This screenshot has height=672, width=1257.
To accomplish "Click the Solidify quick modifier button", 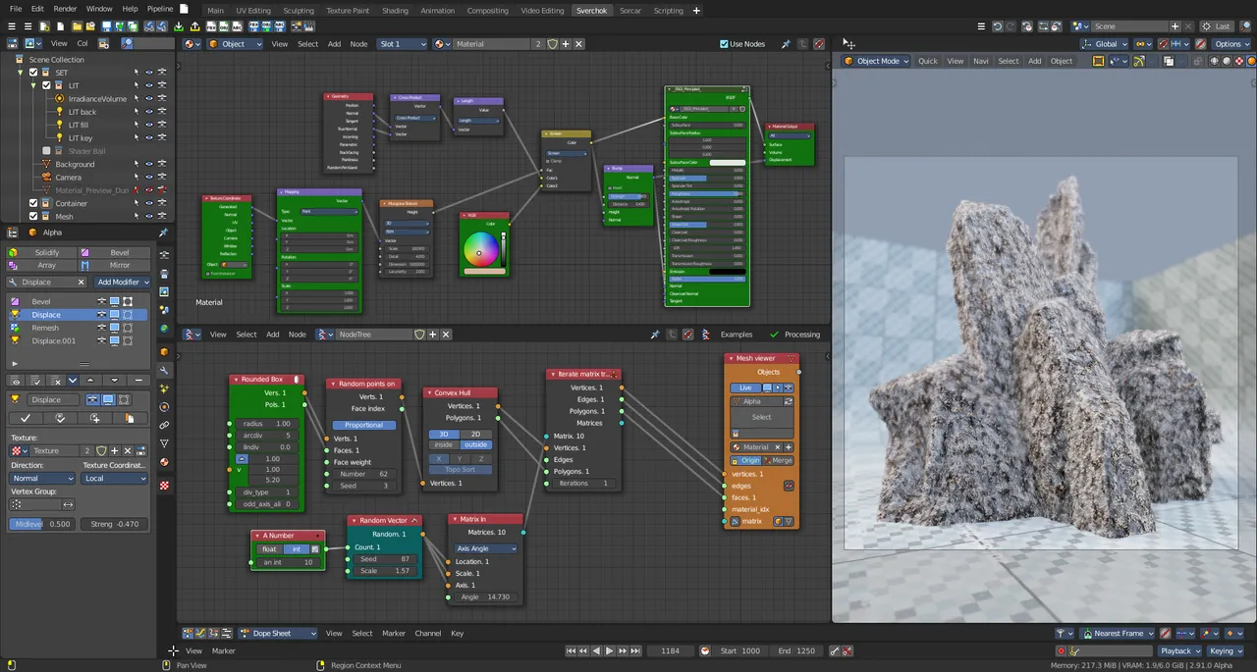I will 43,252.
